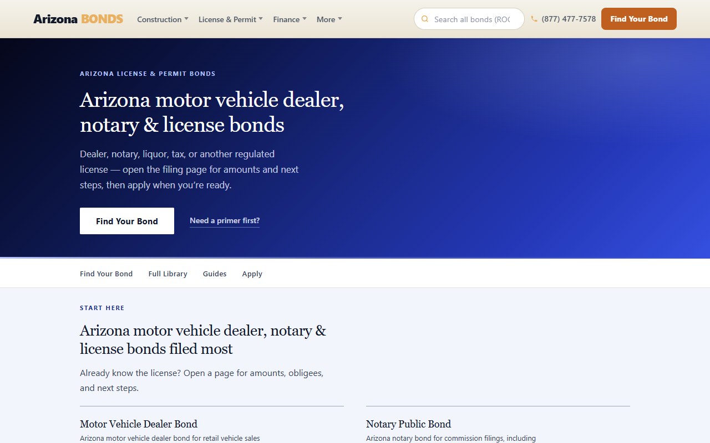Expand the Finance navigation menu

click(x=290, y=19)
